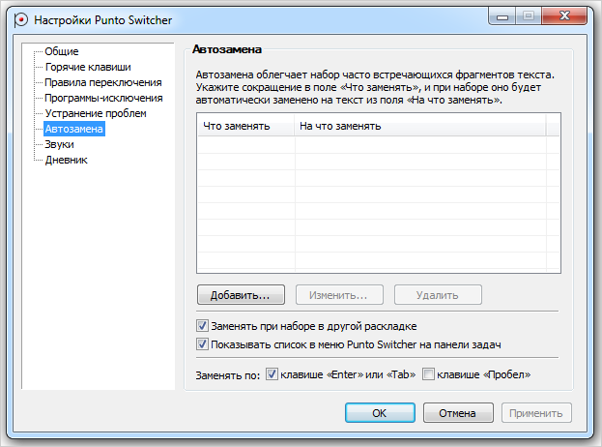Screen dimensions: 602x447
Task: Click the Отмена button
Action: (x=458, y=413)
